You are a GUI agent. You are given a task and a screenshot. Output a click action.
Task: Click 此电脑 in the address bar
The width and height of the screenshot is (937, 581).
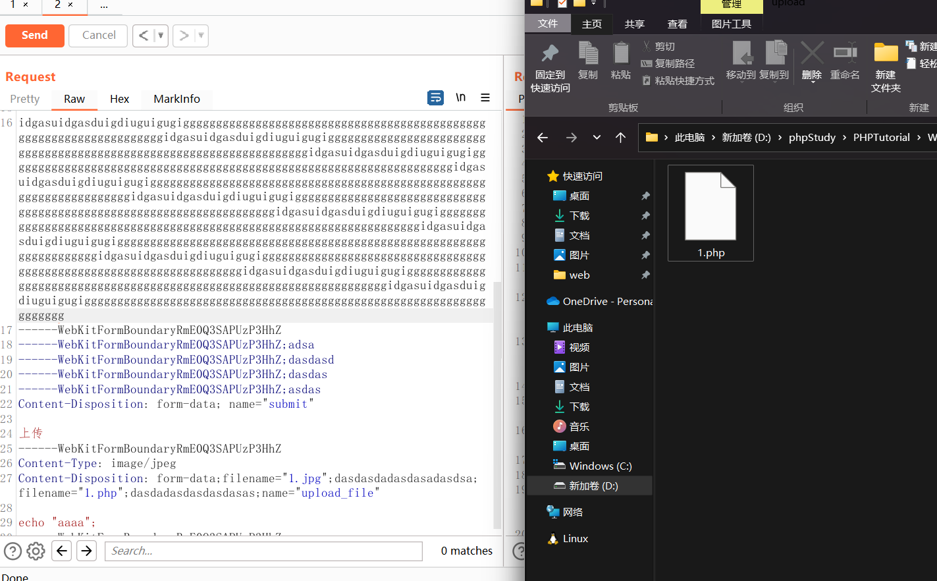coord(689,137)
